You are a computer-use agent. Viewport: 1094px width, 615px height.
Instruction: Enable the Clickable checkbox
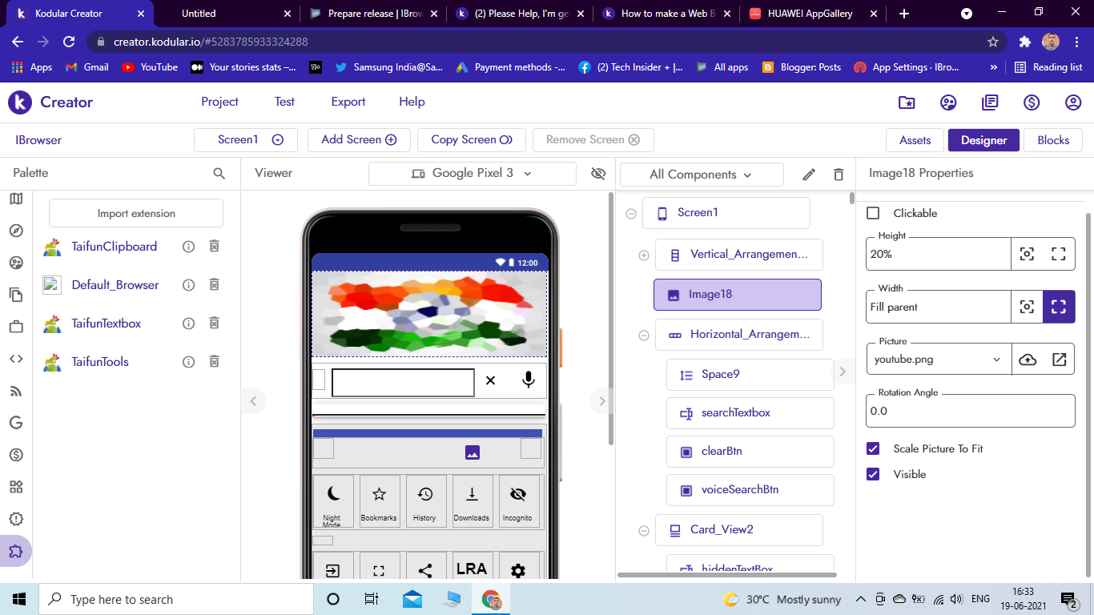(x=874, y=213)
